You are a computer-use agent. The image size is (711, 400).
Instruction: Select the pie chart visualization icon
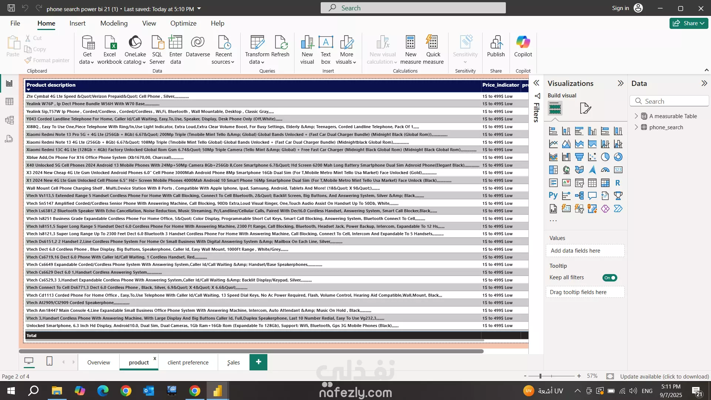[x=605, y=157]
